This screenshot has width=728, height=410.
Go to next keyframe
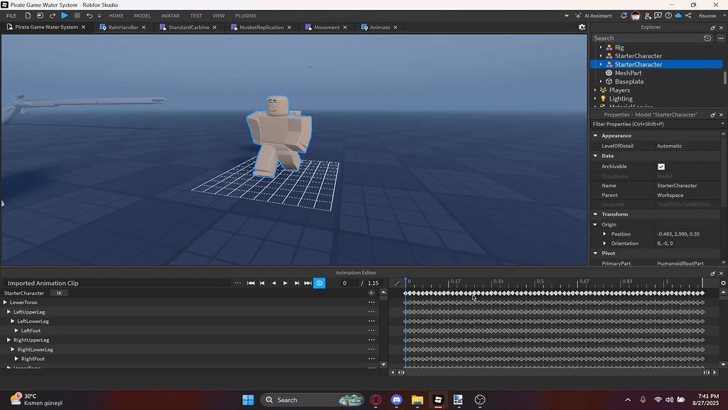point(296,283)
